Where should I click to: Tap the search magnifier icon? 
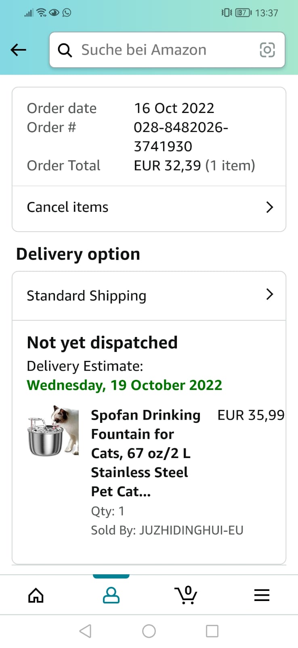[x=65, y=50]
